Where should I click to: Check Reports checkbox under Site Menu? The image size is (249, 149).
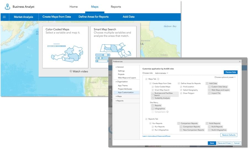tap(153, 105)
